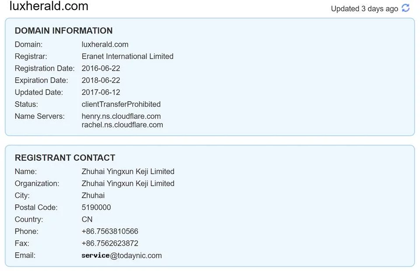Select the DOMAIN INFORMATION heading
The width and height of the screenshot is (420, 271).
[x=64, y=31]
